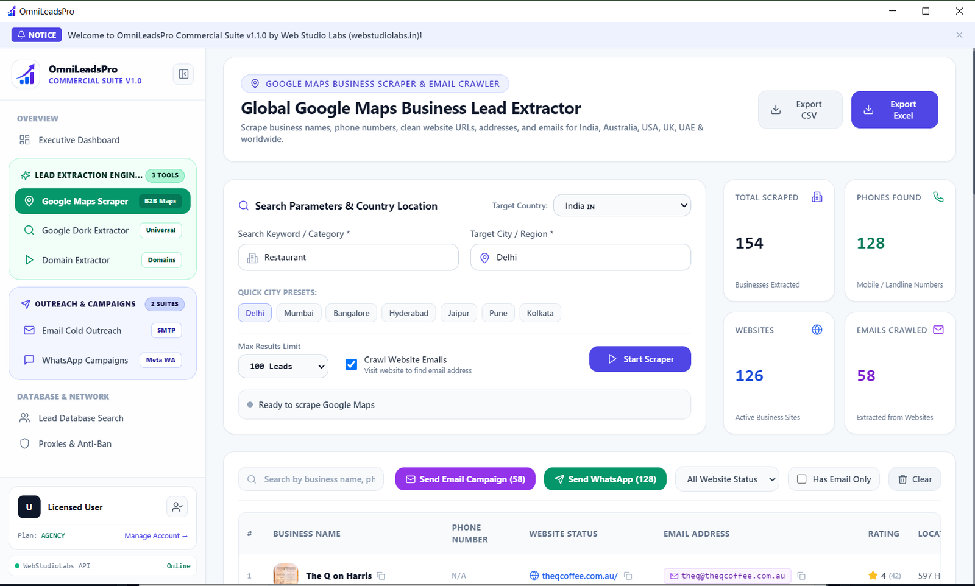Click Send WhatsApp (128) button
The height and width of the screenshot is (586, 975).
point(605,479)
